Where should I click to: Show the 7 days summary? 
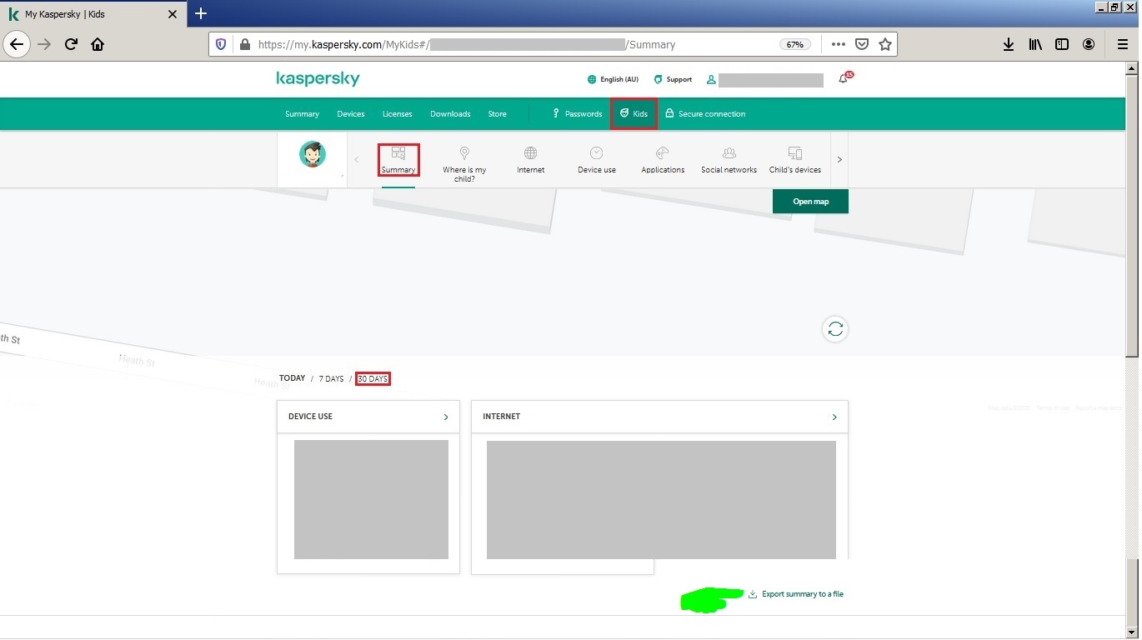331,379
